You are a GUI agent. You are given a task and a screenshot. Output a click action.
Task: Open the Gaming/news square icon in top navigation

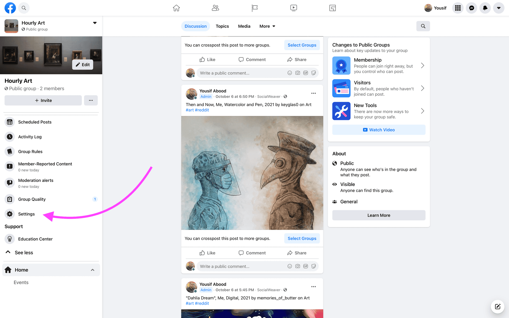pos(333,8)
